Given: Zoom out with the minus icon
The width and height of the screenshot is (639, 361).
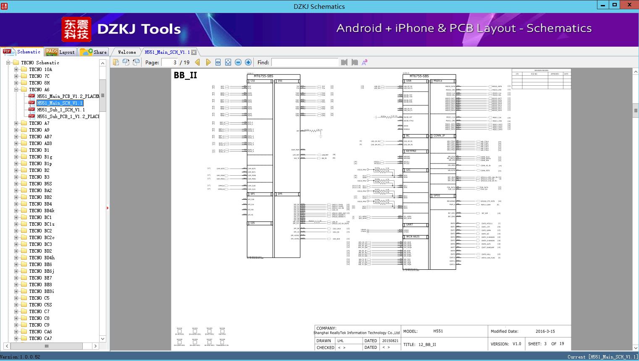Looking at the screenshot, I should (x=238, y=62).
